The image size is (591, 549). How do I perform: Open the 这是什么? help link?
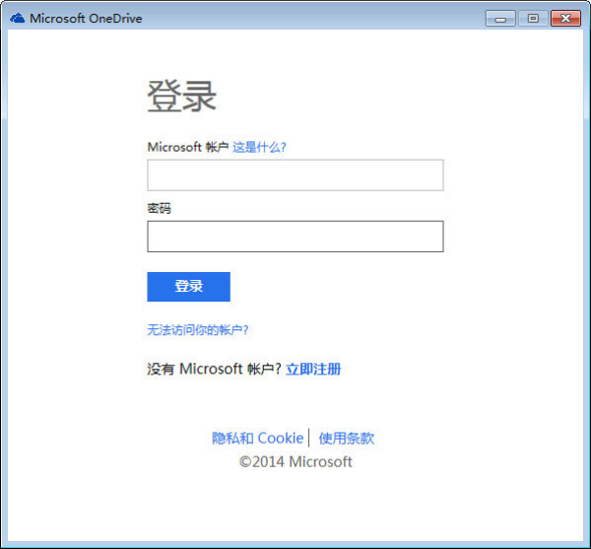pos(259,147)
